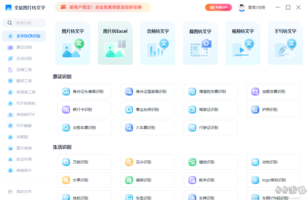Open the 身份证头像面识别 recognition tool
The width and height of the screenshot is (307, 200).
(84, 92)
